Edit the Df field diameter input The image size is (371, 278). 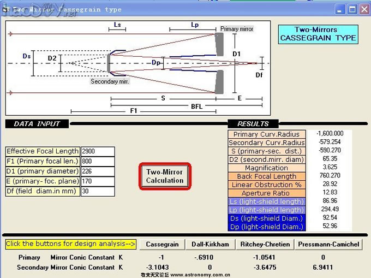98,192
